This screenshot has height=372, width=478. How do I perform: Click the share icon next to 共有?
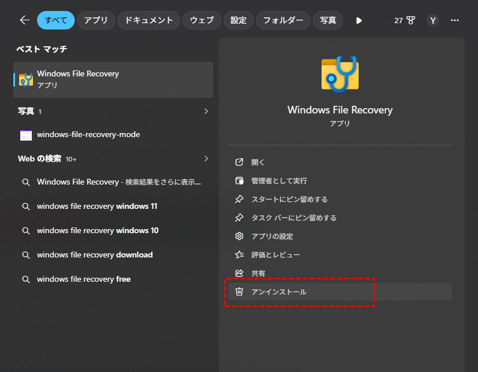239,273
